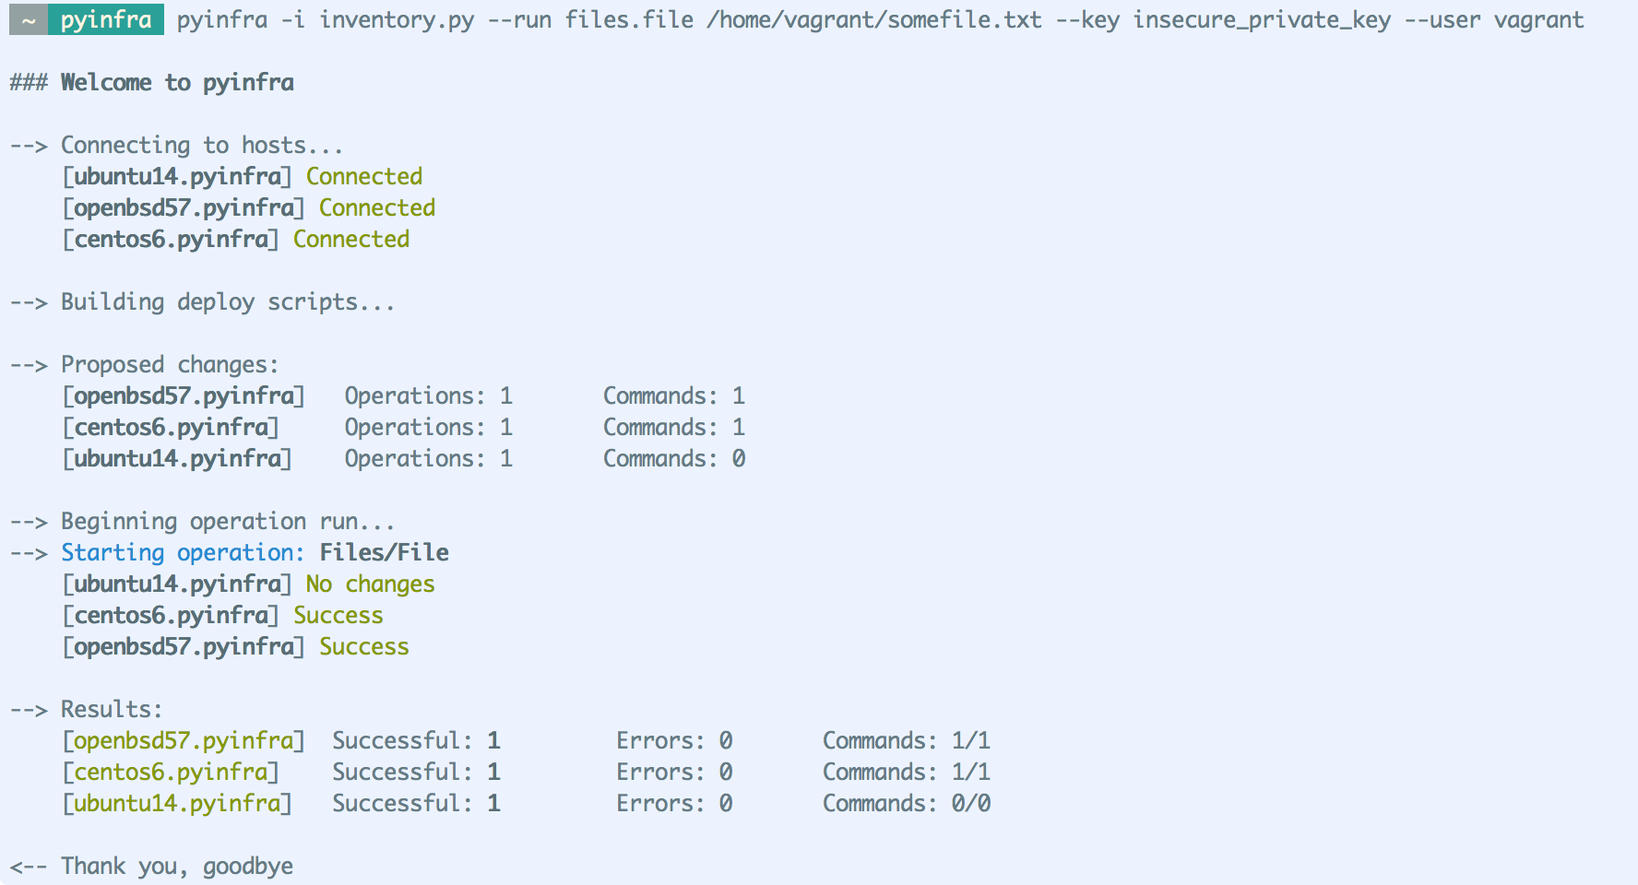The height and width of the screenshot is (885, 1638).
Task: Click the 'Connecting to hosts...' line
Action: coord(201,145)
